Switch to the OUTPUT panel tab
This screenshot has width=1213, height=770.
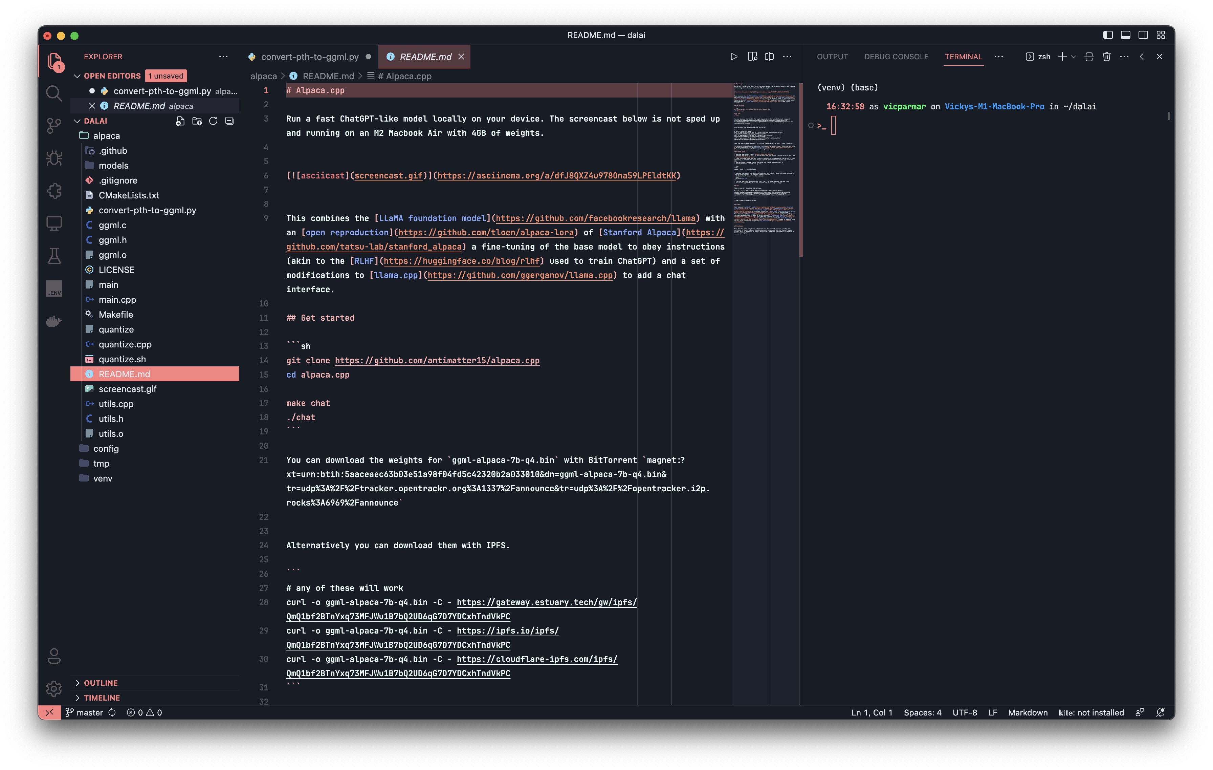coord(832,57)
